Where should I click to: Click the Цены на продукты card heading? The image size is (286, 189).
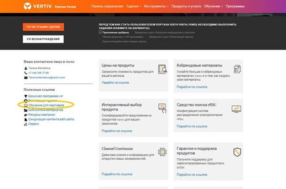(118, 65)
